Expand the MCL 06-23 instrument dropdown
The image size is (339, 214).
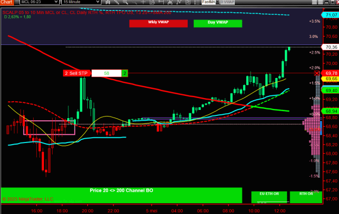click(56, 2)
